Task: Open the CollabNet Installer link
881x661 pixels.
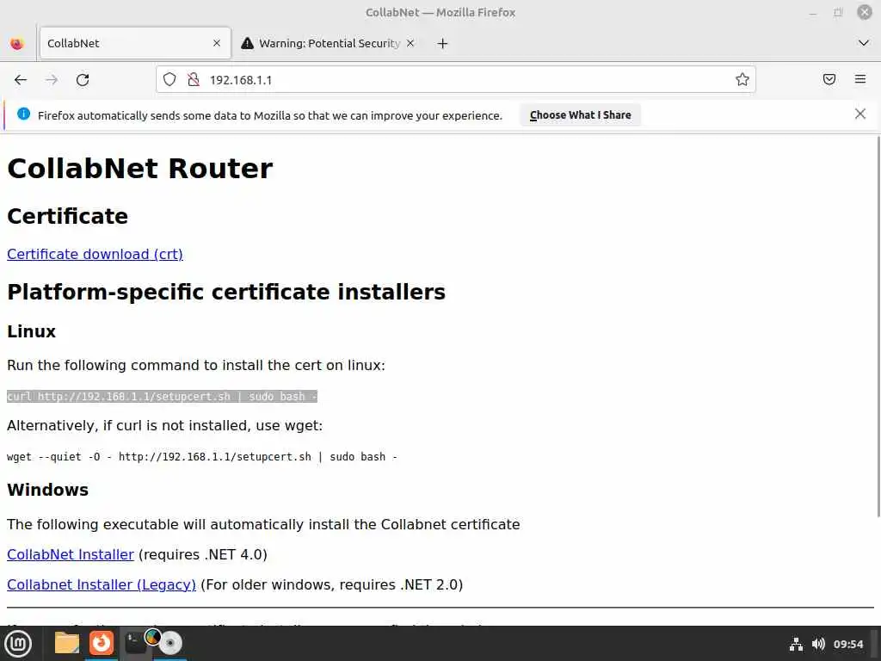Action: 71,555
